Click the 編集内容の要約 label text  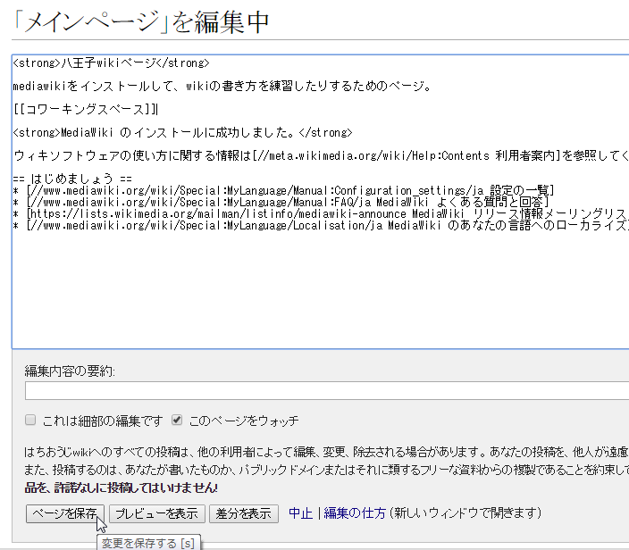click(x=70, y=371)
